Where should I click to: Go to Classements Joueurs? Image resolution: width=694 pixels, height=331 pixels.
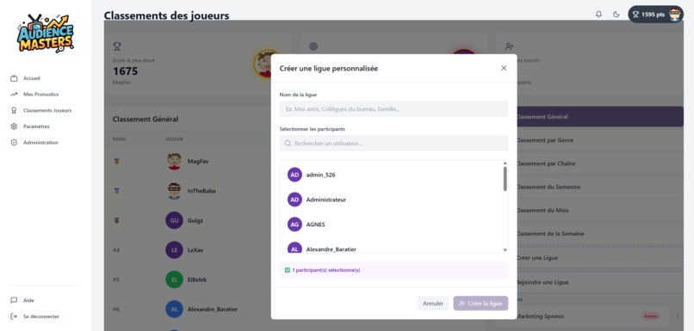pyautogui.click(x=47, y=111)
